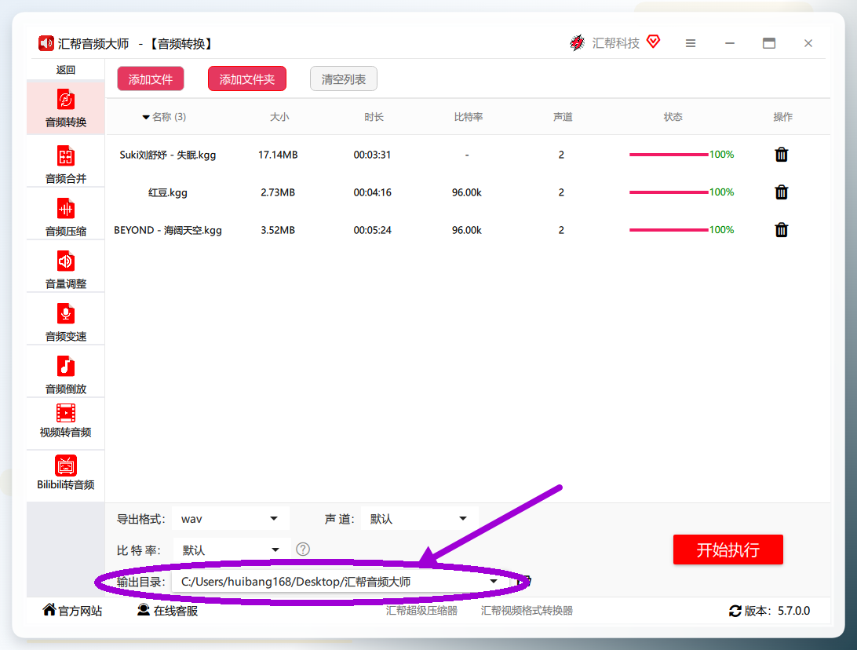Click the 大小 column header
Viewport: 857px width, 650px height.
279,117
